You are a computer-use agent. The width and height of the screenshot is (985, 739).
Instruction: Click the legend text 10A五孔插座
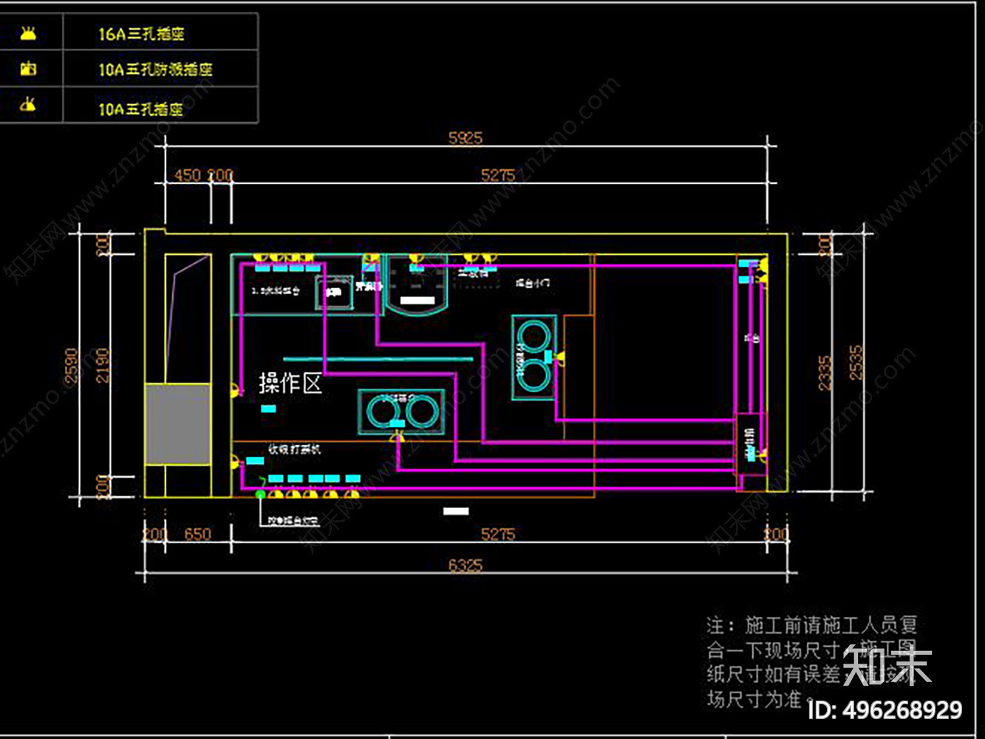coord(140,109)
